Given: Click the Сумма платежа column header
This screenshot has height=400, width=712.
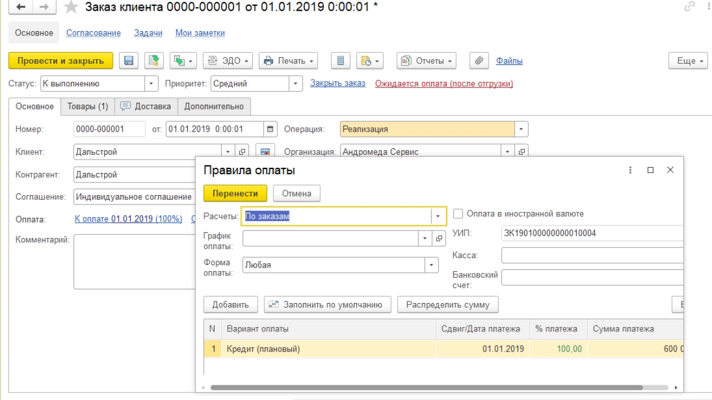Looking at the screenshot, I should pyautogui.click(x=636, y=329).
